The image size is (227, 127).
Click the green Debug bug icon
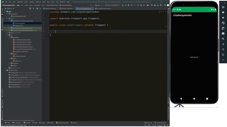[132, 5]
